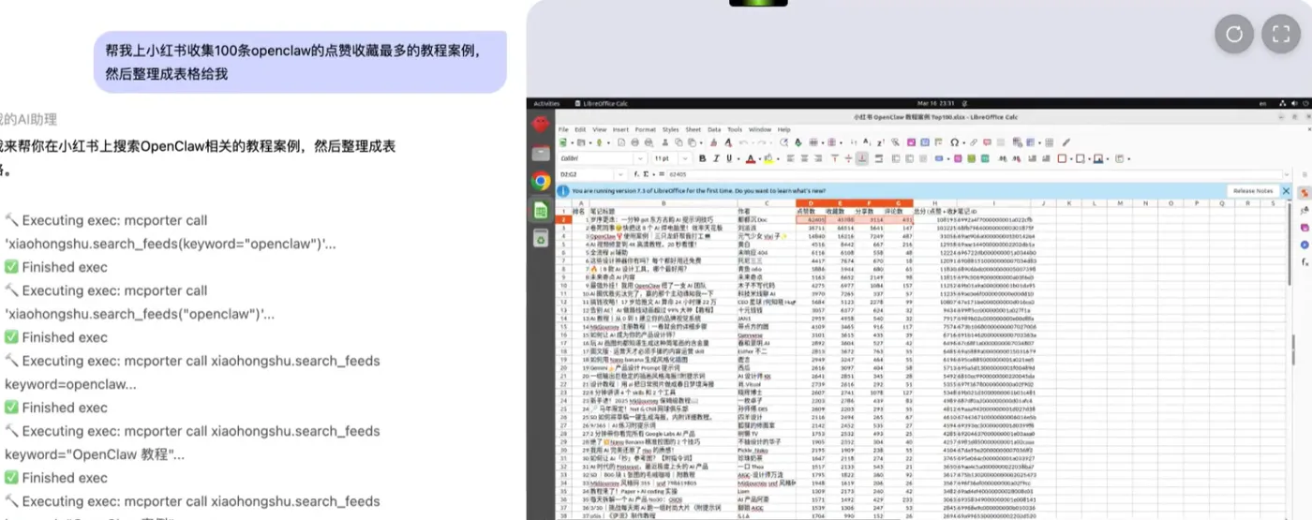Screen dimensions: 1312x520
Task: Click the Print icon in toolbar
Action: pos(634,142)
